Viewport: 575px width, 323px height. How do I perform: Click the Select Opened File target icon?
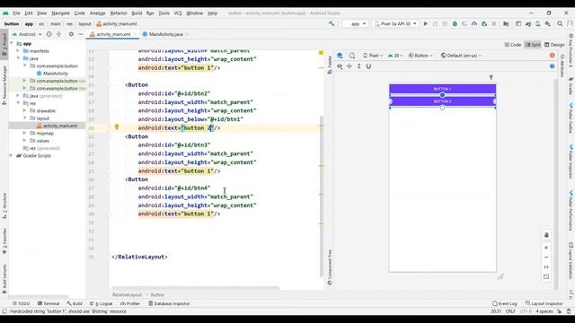click(x=49, y=34)
